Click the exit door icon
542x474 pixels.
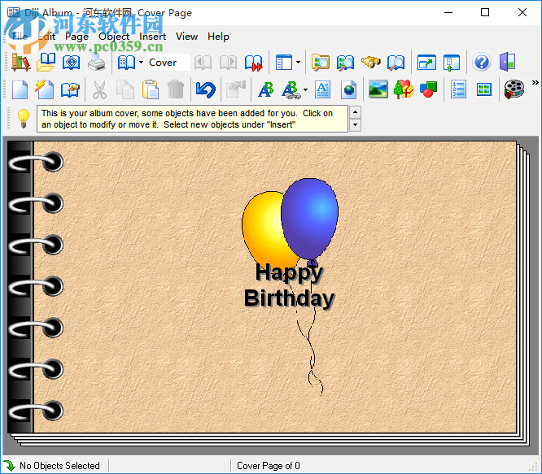pyautogui.click(x=507, y=63)
